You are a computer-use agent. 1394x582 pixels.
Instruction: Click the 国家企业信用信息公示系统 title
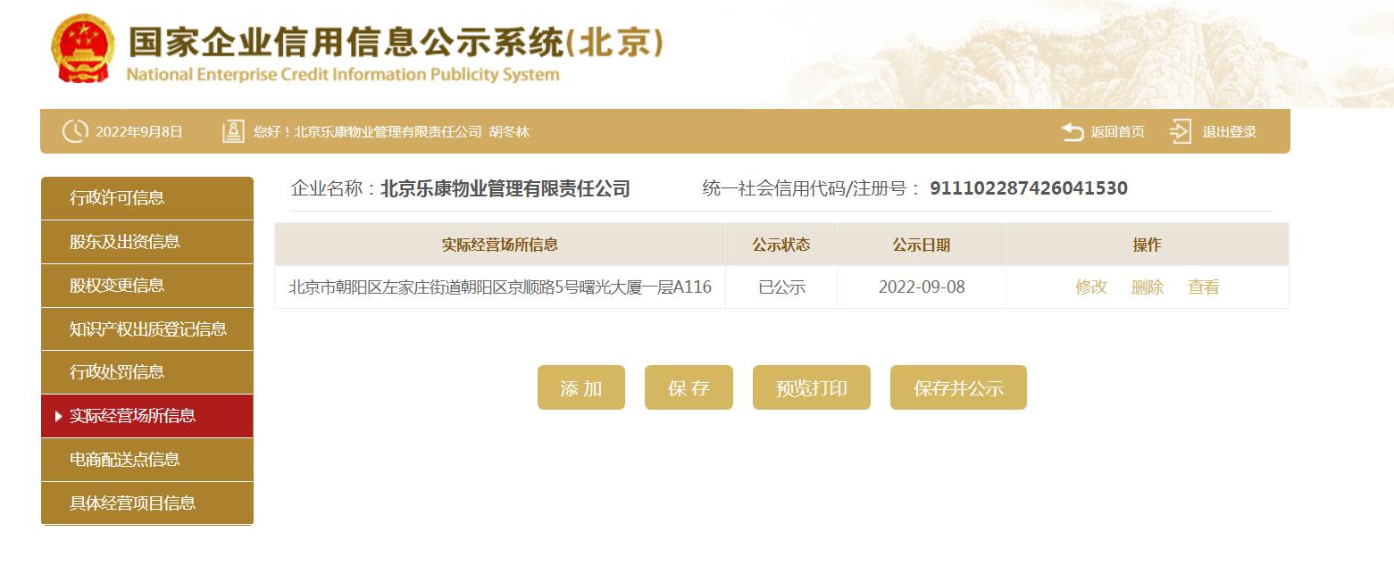coord(396,42)
